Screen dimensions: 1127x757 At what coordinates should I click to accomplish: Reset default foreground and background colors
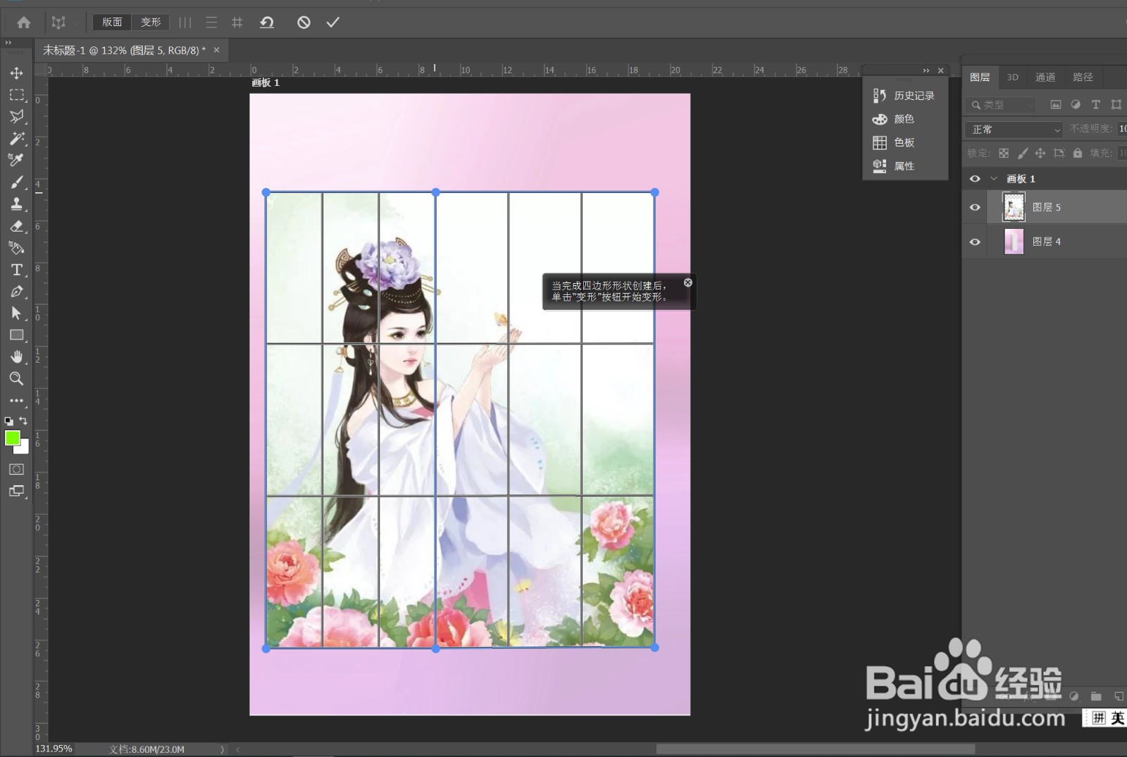8,421
